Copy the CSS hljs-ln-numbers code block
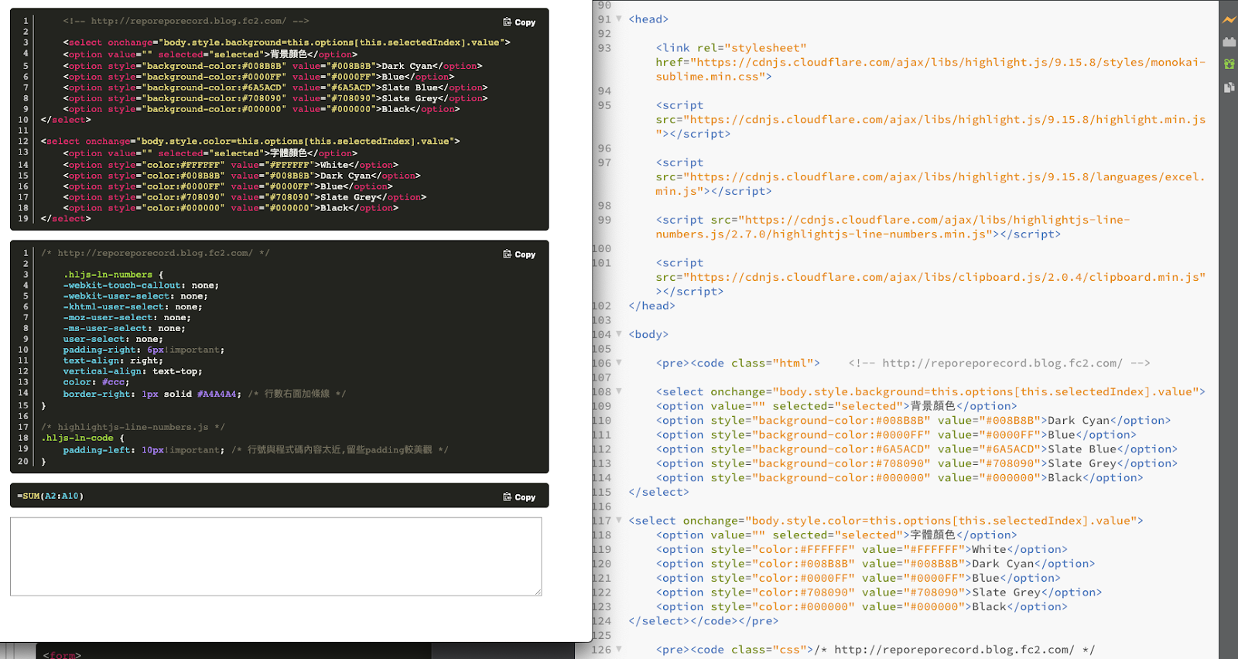 tap(519, 254)
